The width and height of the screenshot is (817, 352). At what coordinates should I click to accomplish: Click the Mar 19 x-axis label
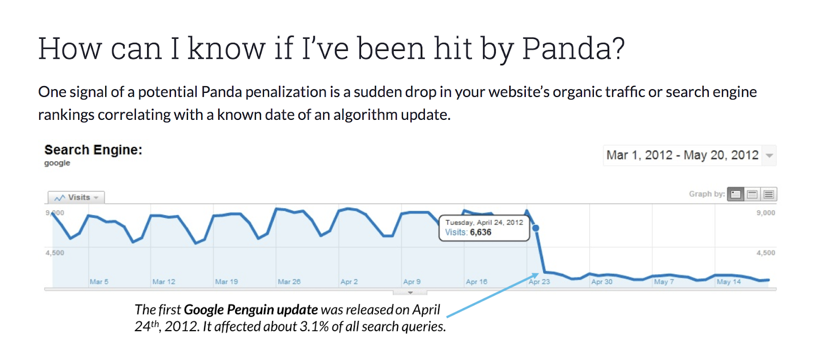[226, 282]
